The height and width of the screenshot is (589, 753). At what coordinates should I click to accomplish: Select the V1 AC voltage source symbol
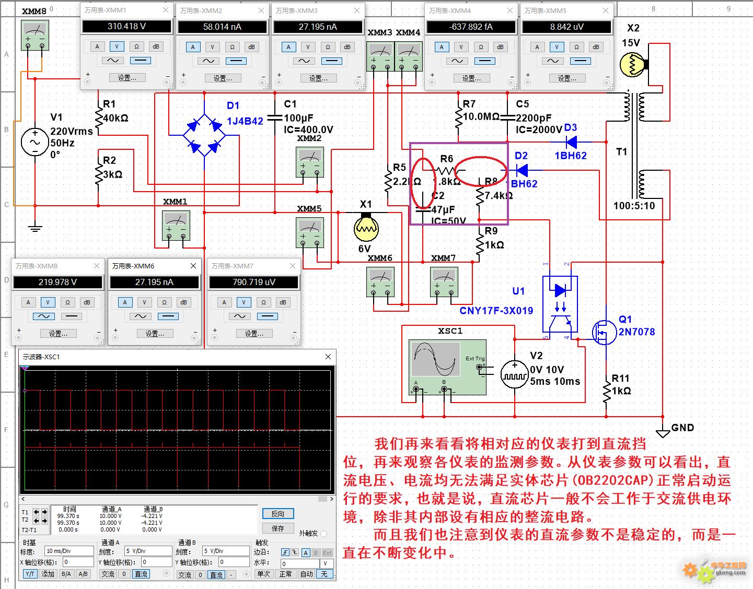click(34, 142)
